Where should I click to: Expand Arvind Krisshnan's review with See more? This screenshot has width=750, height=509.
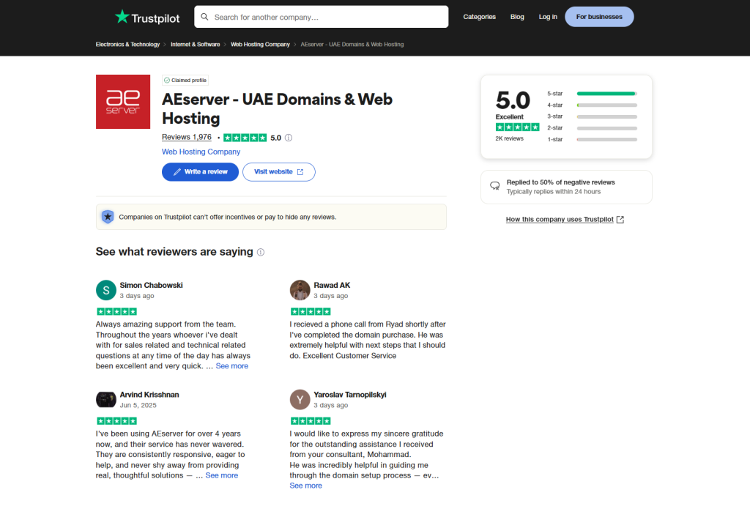click(221, 475)
